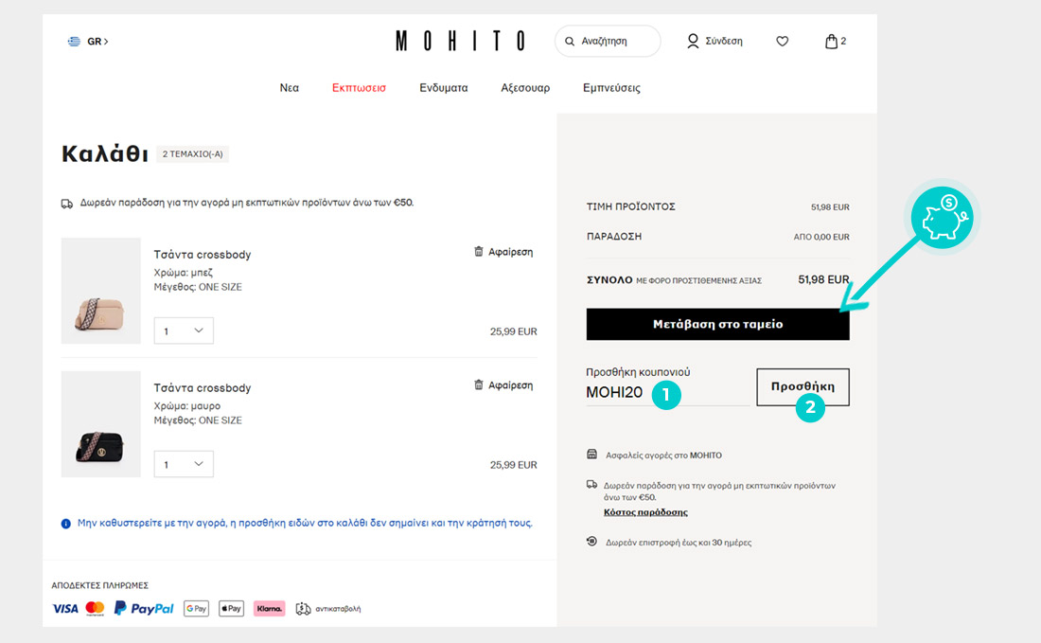1041x643 pixels.
Task: Click the search magnifier icon
Action: point(570,41)
